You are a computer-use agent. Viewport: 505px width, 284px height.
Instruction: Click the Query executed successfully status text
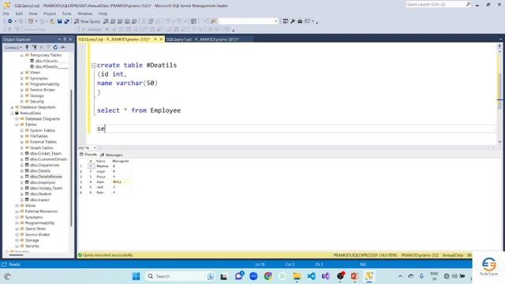(108, 255)
